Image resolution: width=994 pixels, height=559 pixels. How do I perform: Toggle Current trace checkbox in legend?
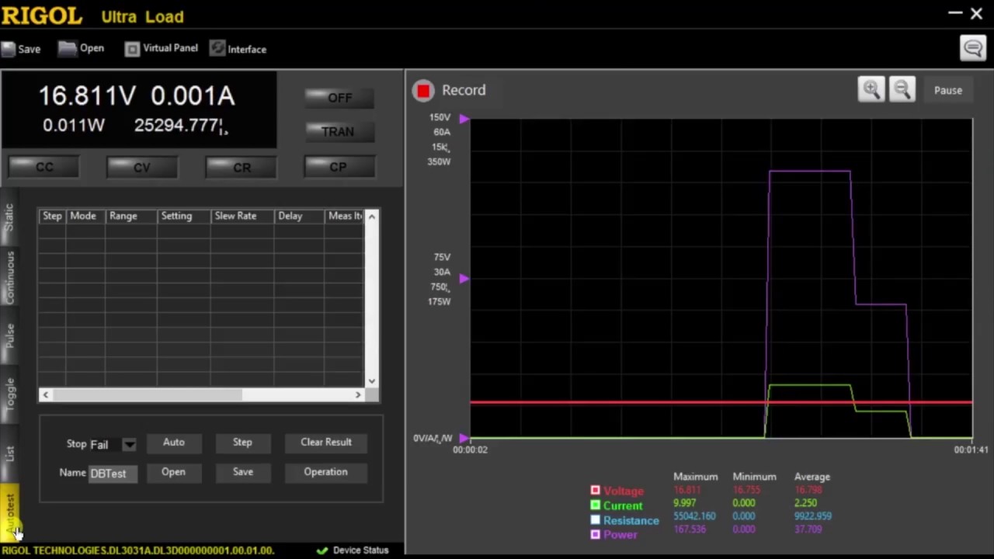point(596,505)
